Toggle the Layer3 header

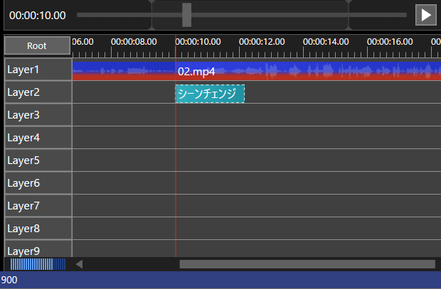pyautogui.click(x=37, y=115)
